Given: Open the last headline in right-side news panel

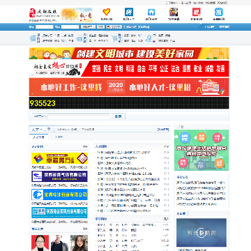Looking at the screenshot, I should pos(197,204).
